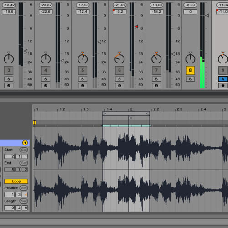This screenshot has width=228, height=228.
Task: Click the End bar field showing 5
Action: pos(10,170)
